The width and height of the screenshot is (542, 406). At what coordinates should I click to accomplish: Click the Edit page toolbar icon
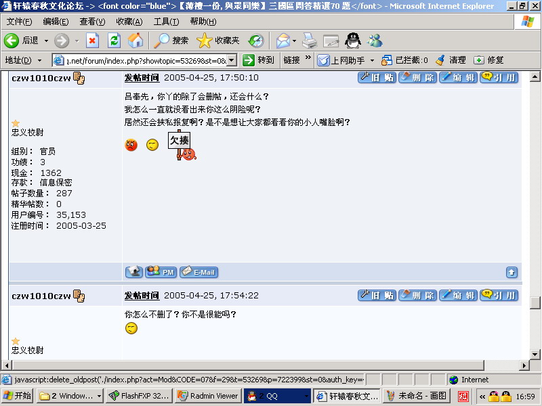click(331, 41)
